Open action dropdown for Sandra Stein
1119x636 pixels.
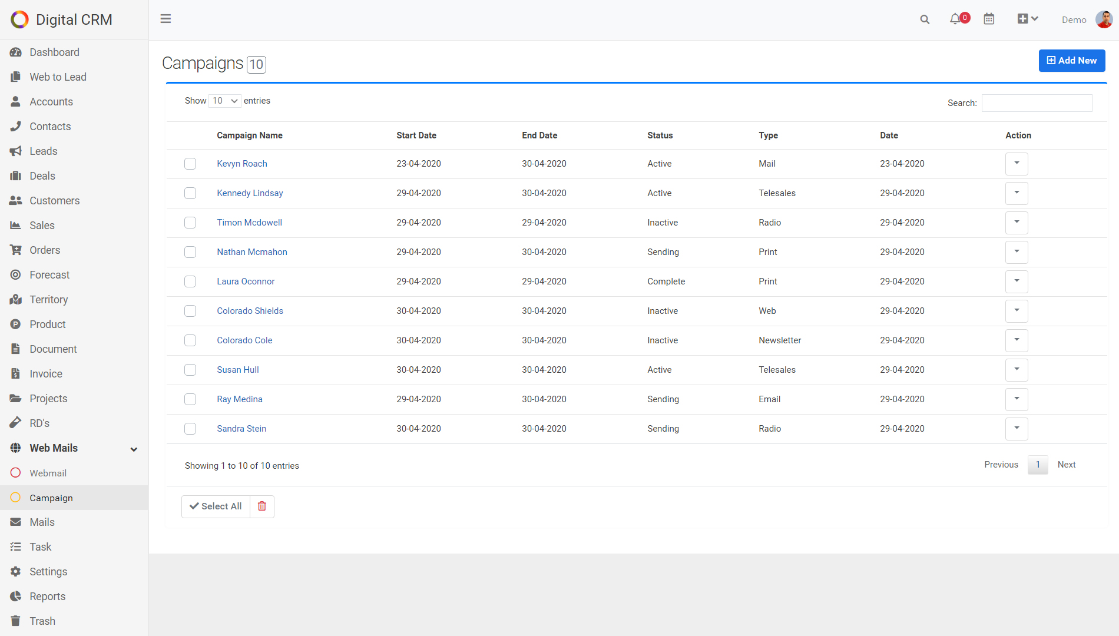click(1017, 429)
